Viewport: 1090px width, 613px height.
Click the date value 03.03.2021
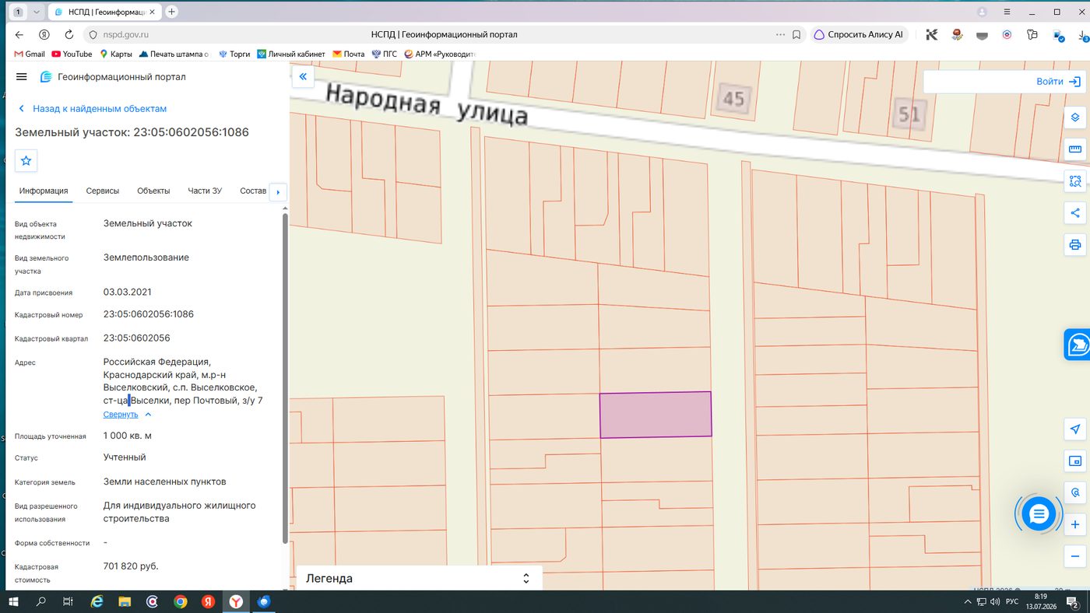[128, 292]
